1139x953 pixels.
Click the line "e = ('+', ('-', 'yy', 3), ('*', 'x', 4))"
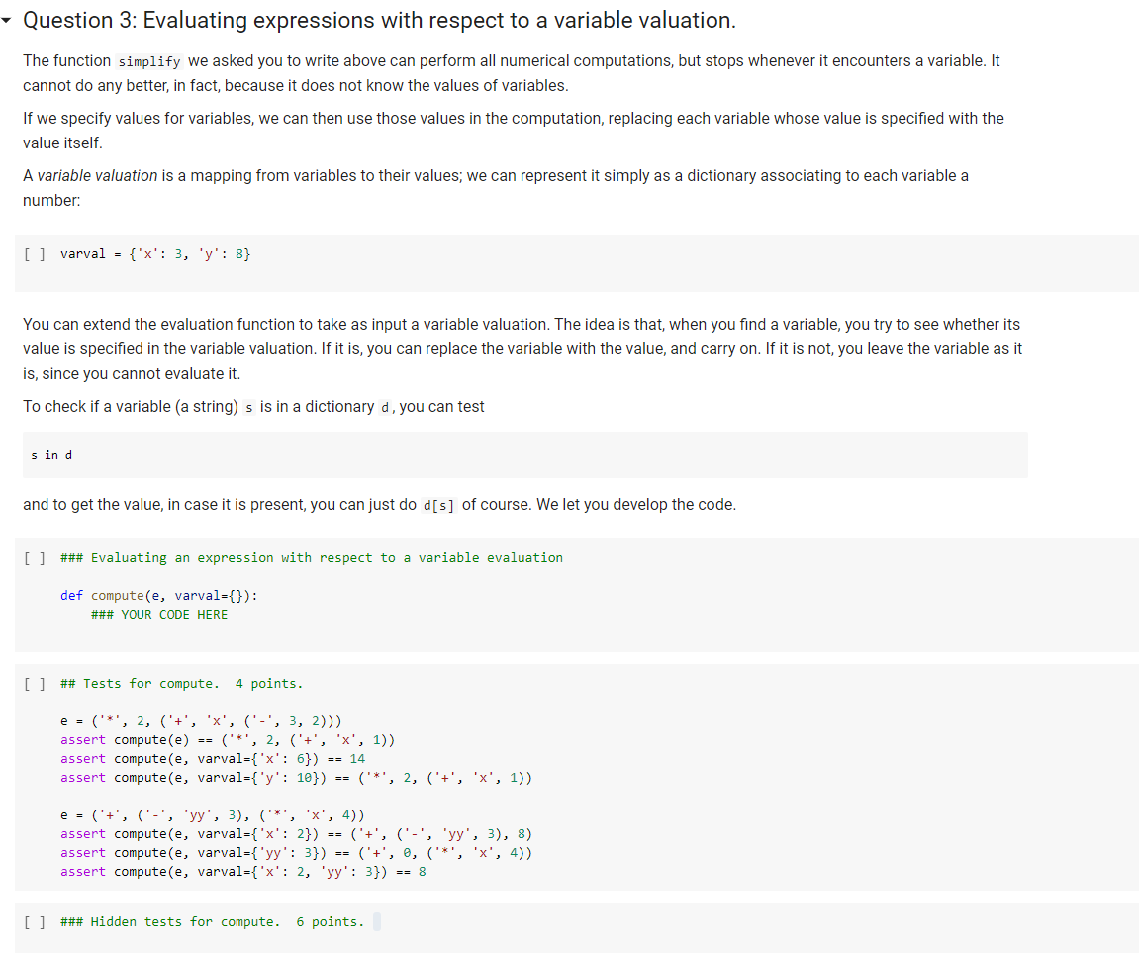point(212,815)
